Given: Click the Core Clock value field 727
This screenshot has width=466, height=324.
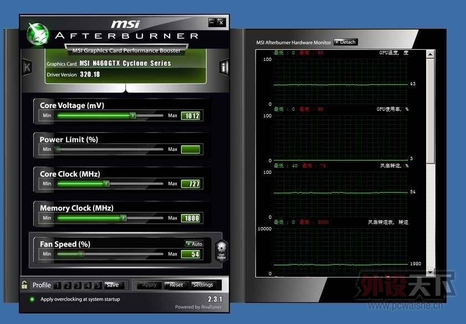Looking at the screenshot, I should (191, 184).
